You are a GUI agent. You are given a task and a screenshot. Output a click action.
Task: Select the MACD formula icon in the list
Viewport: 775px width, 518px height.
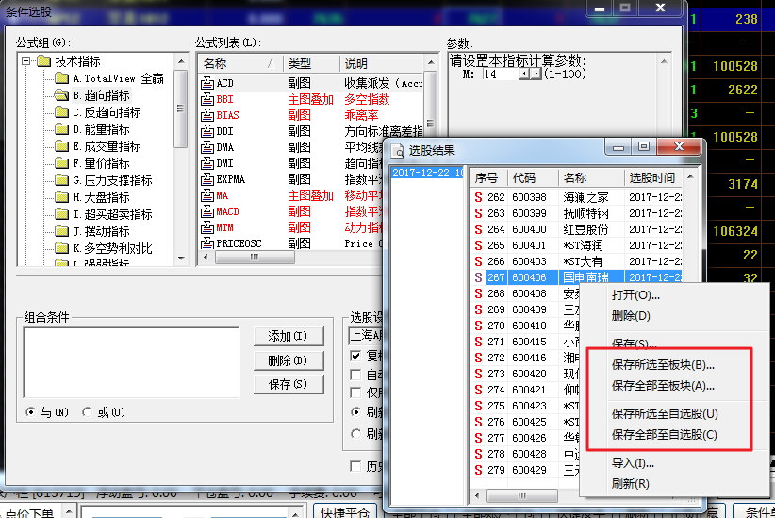pyautogui.click(x=207, y=211)
